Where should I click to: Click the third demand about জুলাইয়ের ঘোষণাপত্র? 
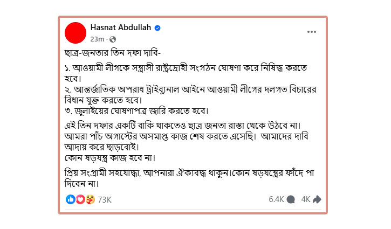pos(136,111)
